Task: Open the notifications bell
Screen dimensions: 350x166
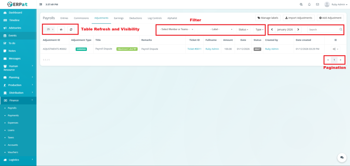Action: 309,4
